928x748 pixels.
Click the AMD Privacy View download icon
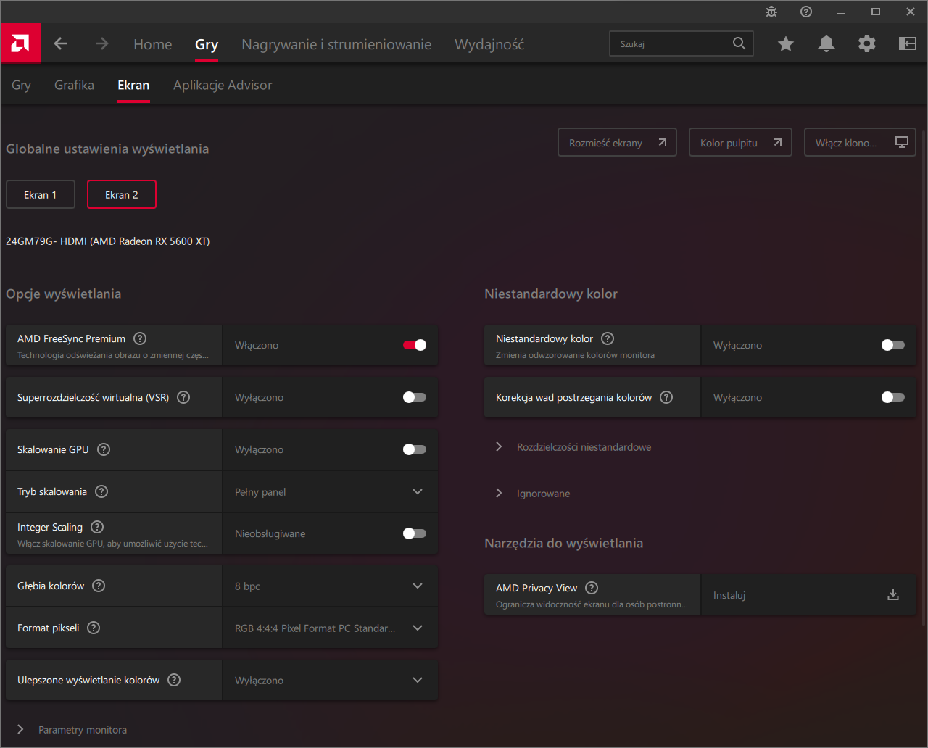point(893,595)
